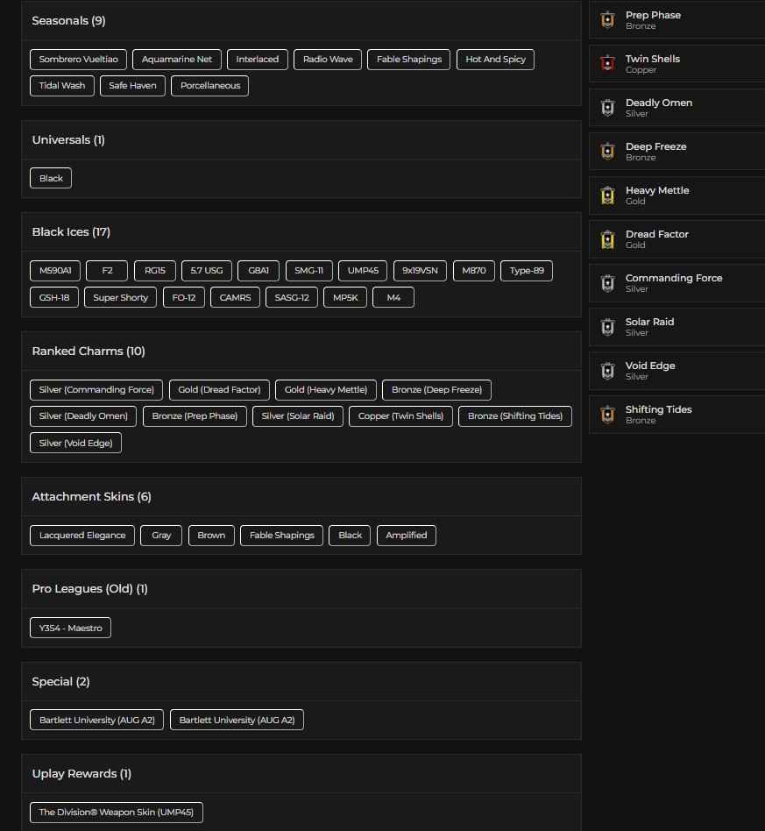Click the Prep Phase Bronze charm icon
765x831 pixels.
point(607,19)
